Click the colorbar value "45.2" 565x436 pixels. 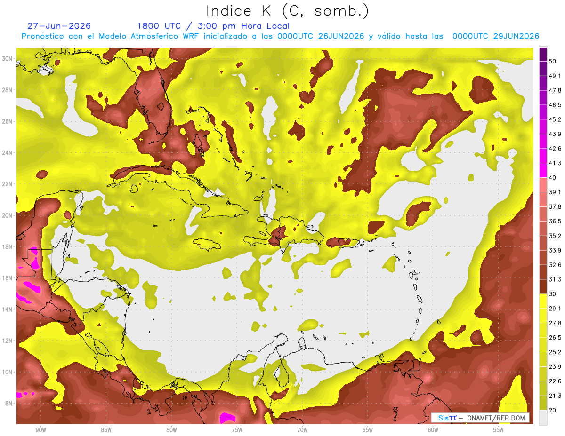coord(555,119)
